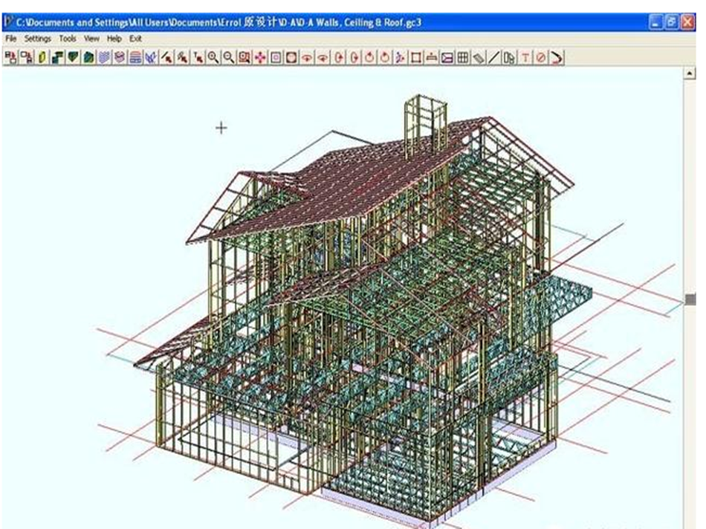Open the File menu
The image size is (706, 529).
click(x=10, y=38)
